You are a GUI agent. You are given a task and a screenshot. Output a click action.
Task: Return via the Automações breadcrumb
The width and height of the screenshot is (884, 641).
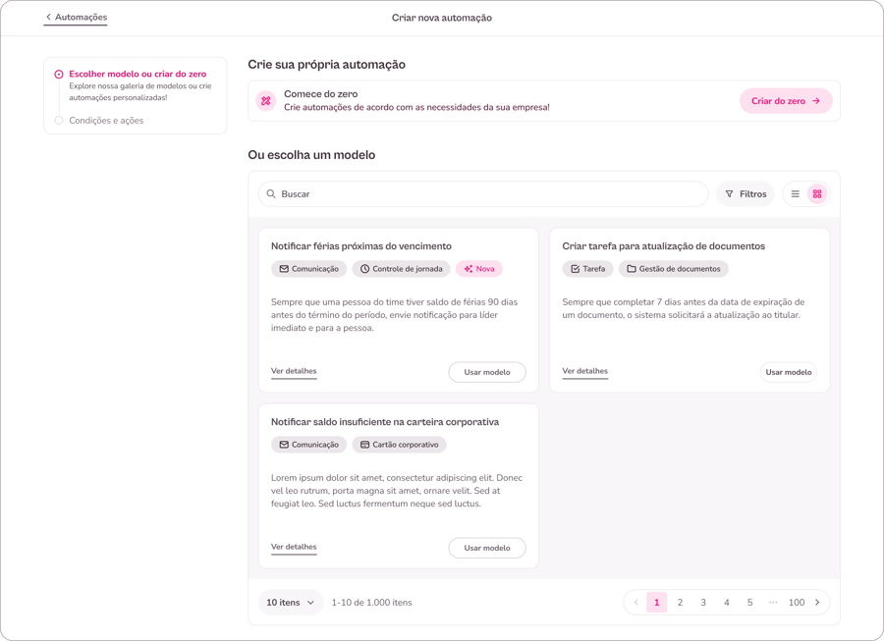(x=76, y=17)
